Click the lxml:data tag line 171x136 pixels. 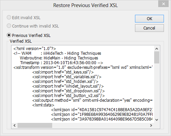pos(43,105)
